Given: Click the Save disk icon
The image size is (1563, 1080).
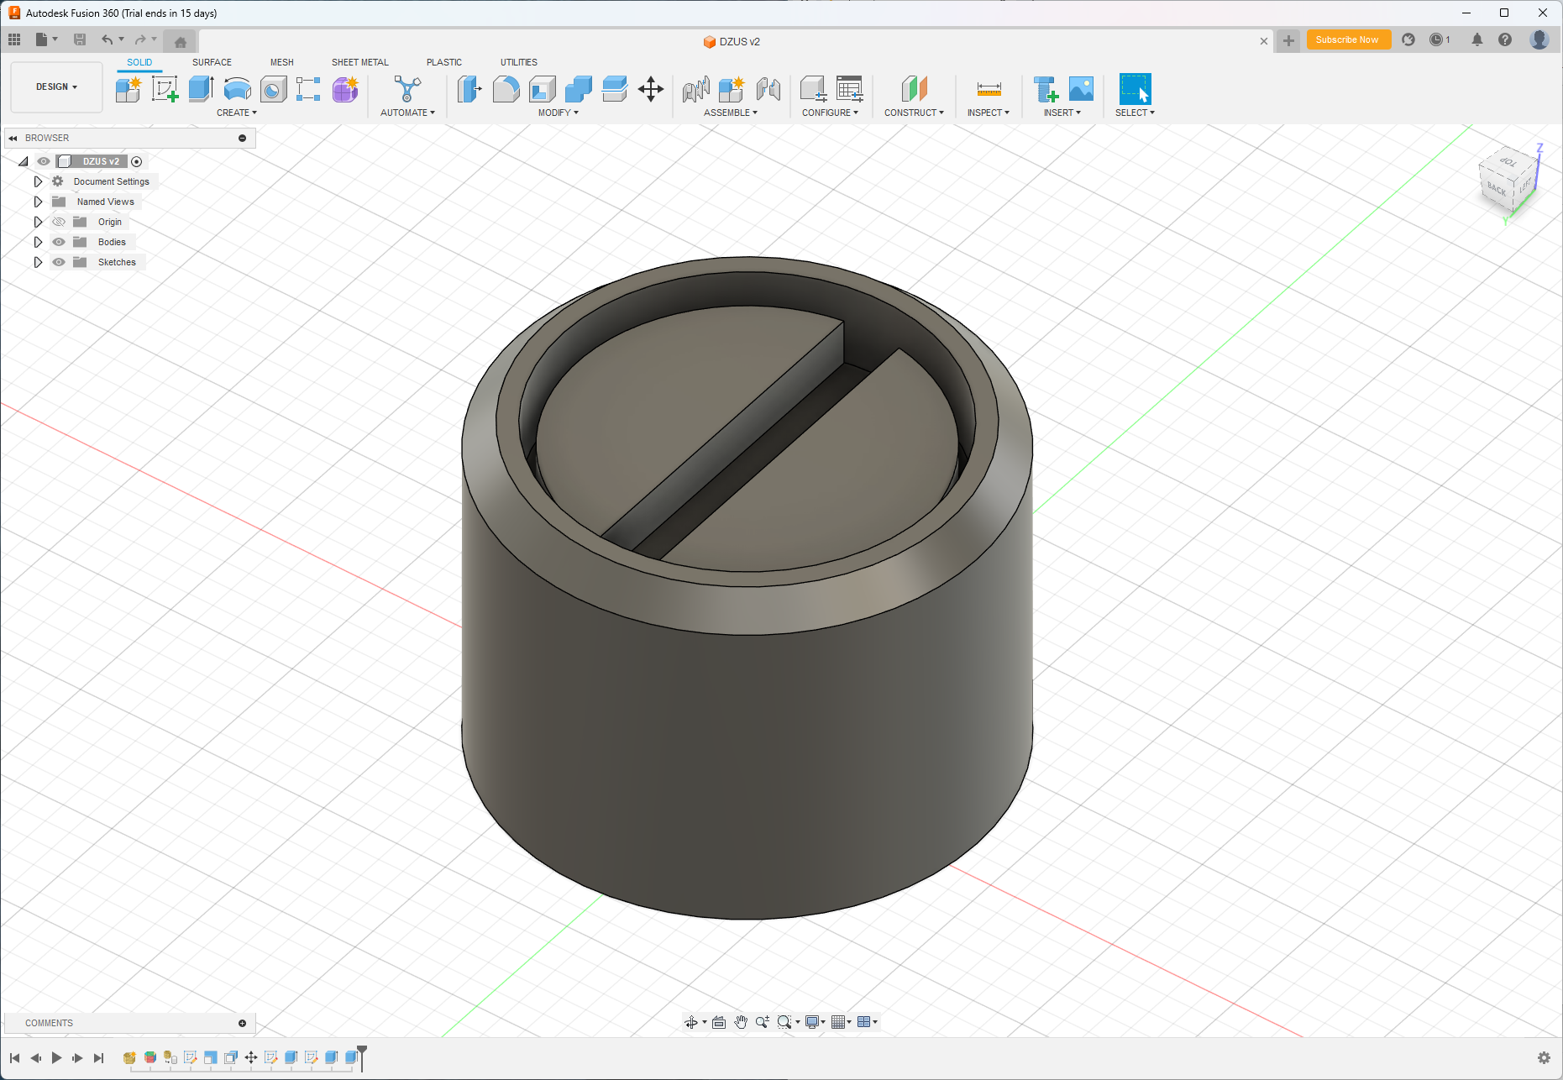Looking at the screenshot, I should pos(80,39).
